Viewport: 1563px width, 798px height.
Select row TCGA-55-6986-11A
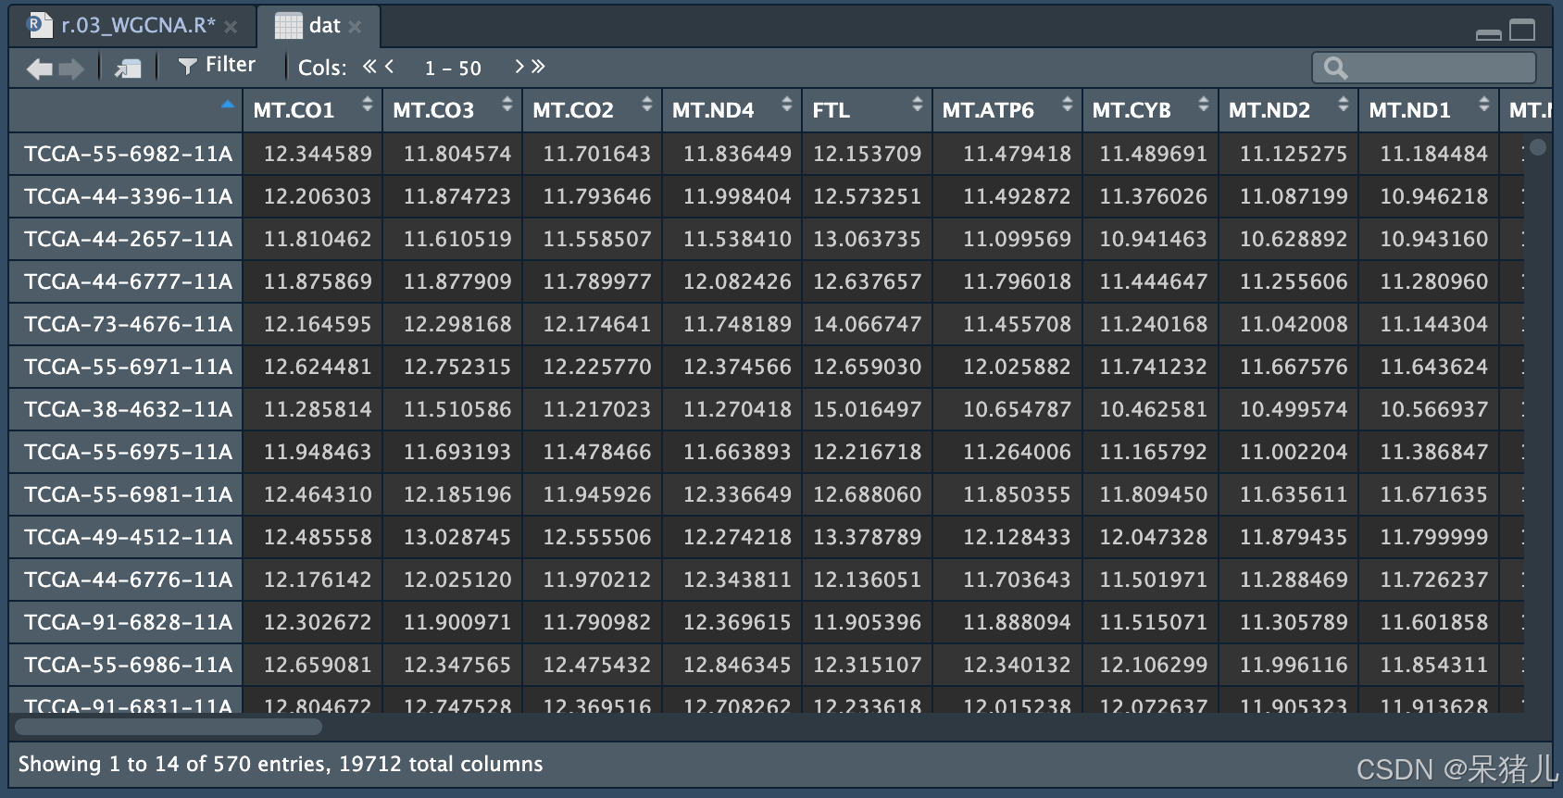click(x=128, y=665)
